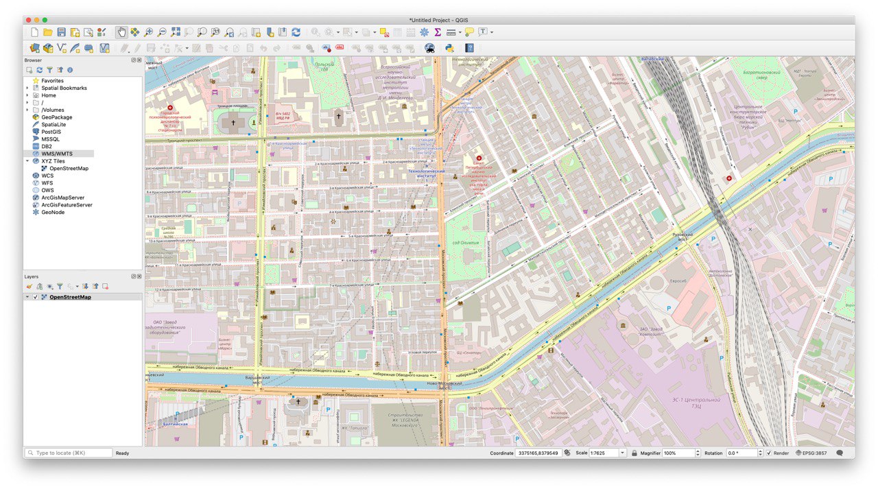This screenshot has width=878, height=489.
Task: Toggle the Render checkbox
Action: (769, 453)
